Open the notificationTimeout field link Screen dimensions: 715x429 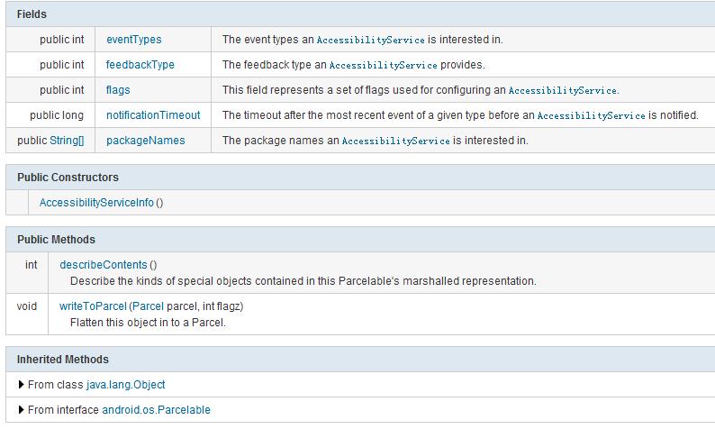tap(153, 115)
